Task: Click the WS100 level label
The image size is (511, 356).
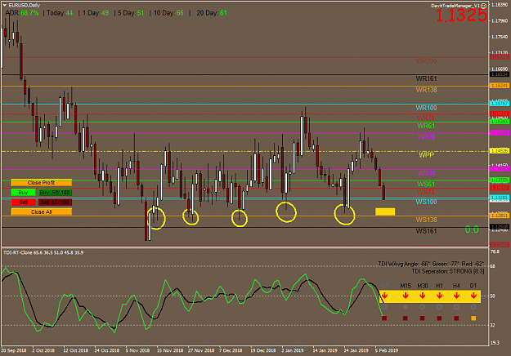Action: tap(426, 202)
